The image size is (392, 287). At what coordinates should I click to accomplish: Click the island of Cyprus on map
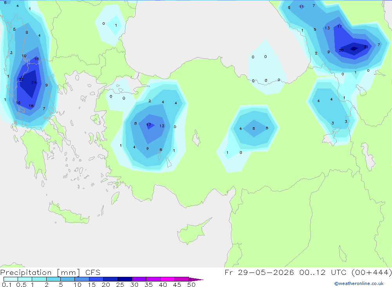[192, 232]
